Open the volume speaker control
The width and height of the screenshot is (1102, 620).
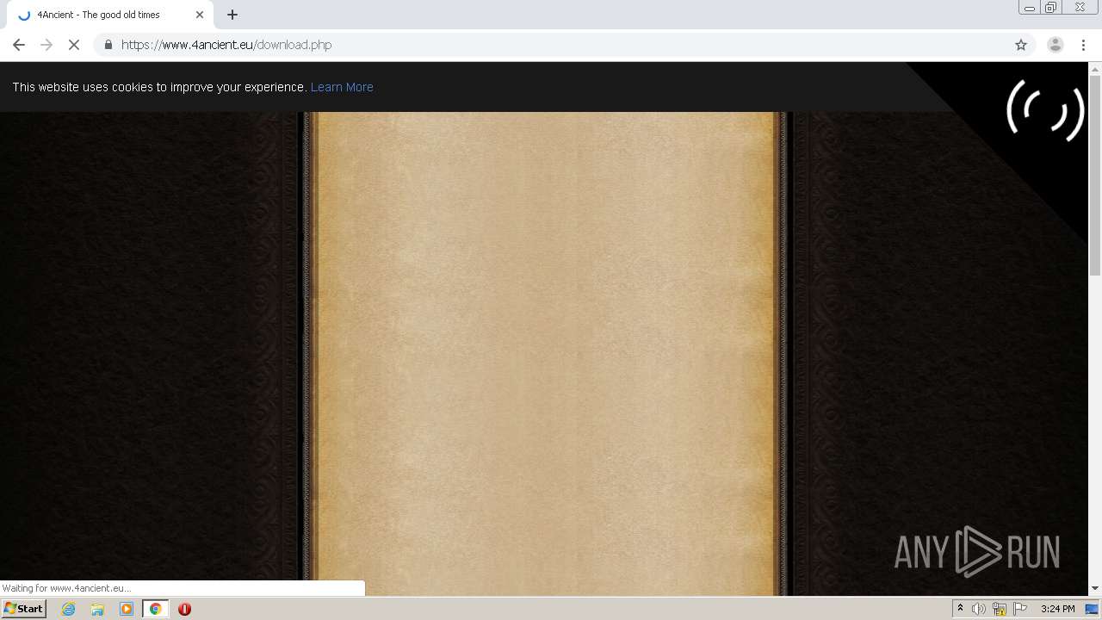pyautogui.click(x=979, y=609)
